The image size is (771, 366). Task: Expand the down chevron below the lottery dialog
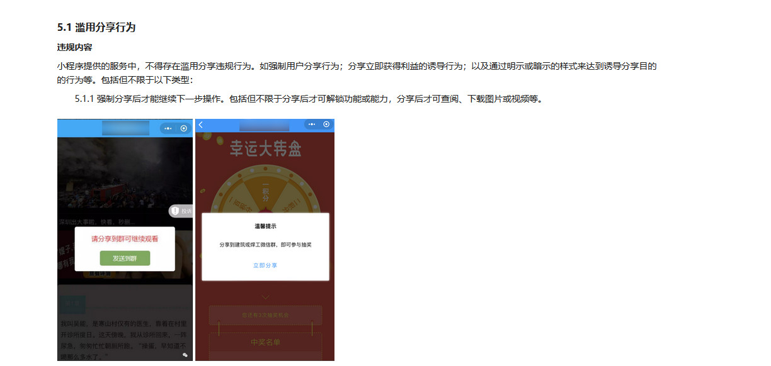click(265, 297)
